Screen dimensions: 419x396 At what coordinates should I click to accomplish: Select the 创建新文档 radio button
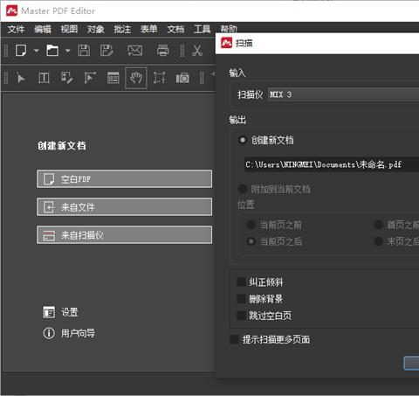click(242, 140)
